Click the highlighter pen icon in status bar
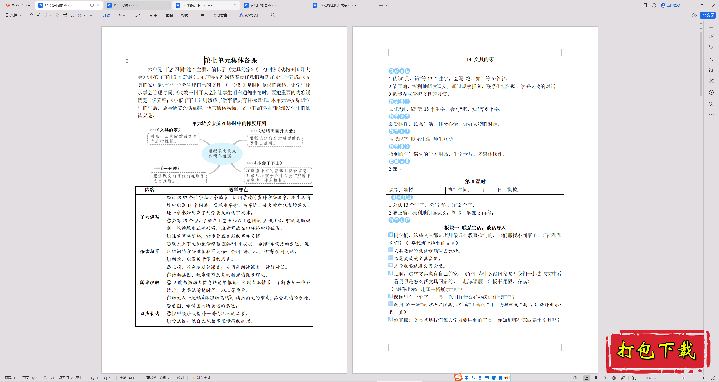719x382 pixels. point(623,378)
